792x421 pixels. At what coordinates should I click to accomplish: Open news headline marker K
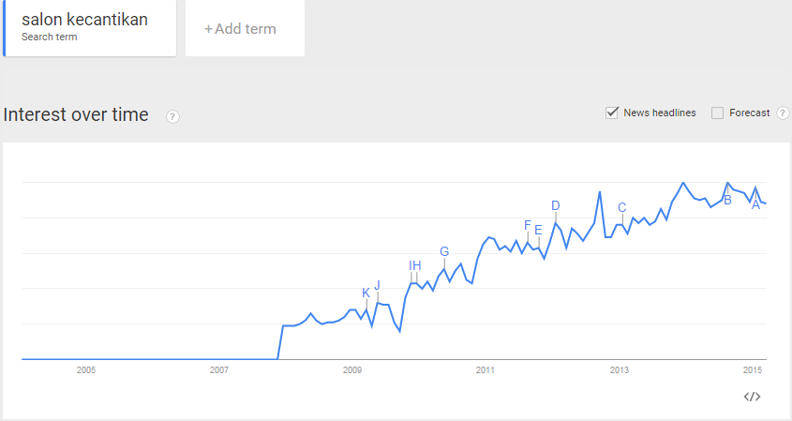(x=366, y=293)
